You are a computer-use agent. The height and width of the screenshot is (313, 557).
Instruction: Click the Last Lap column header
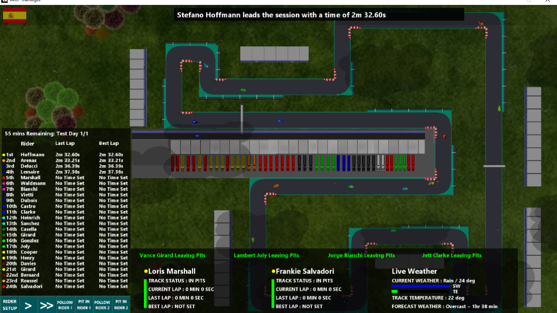65,143
